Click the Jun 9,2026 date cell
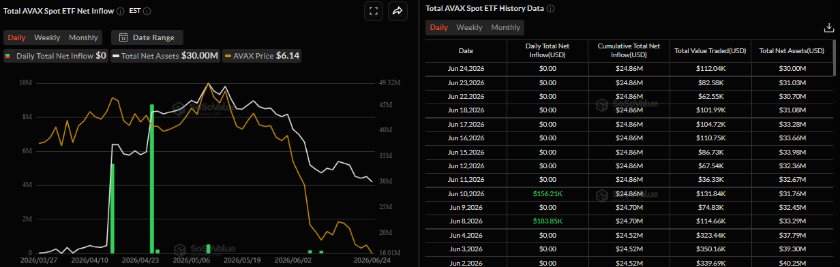This screenshot has width=840, height=267. point(466,207)
